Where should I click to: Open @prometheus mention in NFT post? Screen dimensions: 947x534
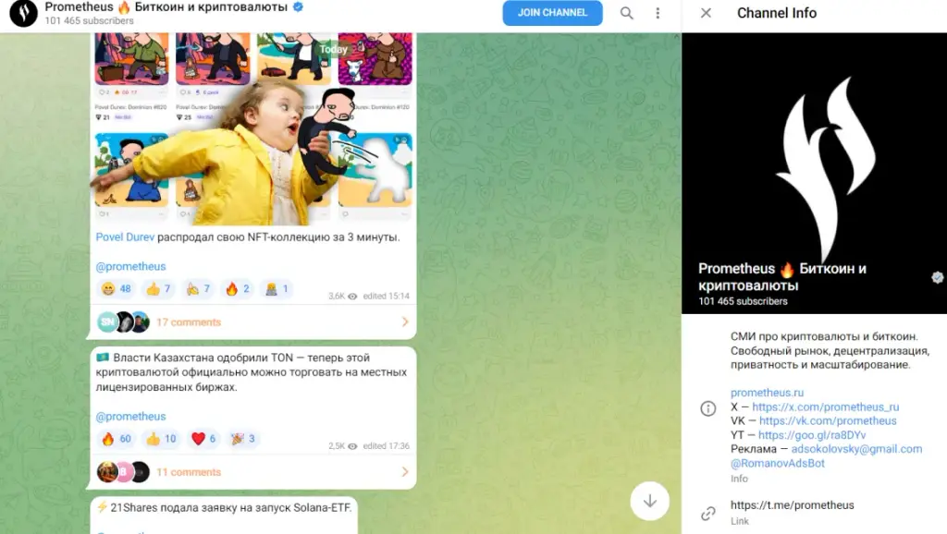(x=130, y=266)
